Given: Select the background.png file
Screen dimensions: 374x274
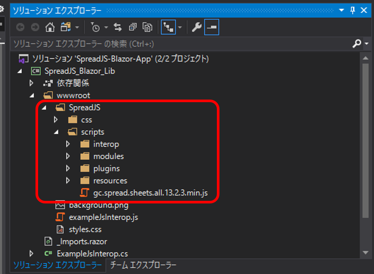Looking at the screenshot, I should click(x=99, y=205).
